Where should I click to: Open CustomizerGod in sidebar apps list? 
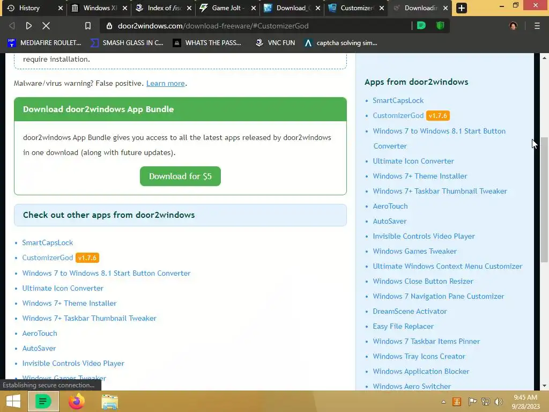pos(398,116)
